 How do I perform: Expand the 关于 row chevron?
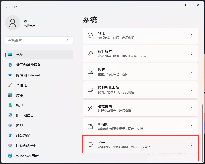click(x=192, y=145)
